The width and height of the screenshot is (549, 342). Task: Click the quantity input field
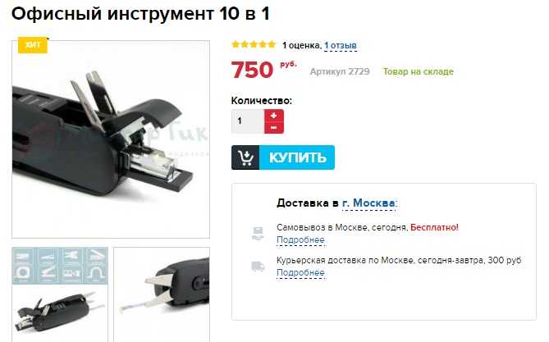pyautogui.click(x=248, y=121)
